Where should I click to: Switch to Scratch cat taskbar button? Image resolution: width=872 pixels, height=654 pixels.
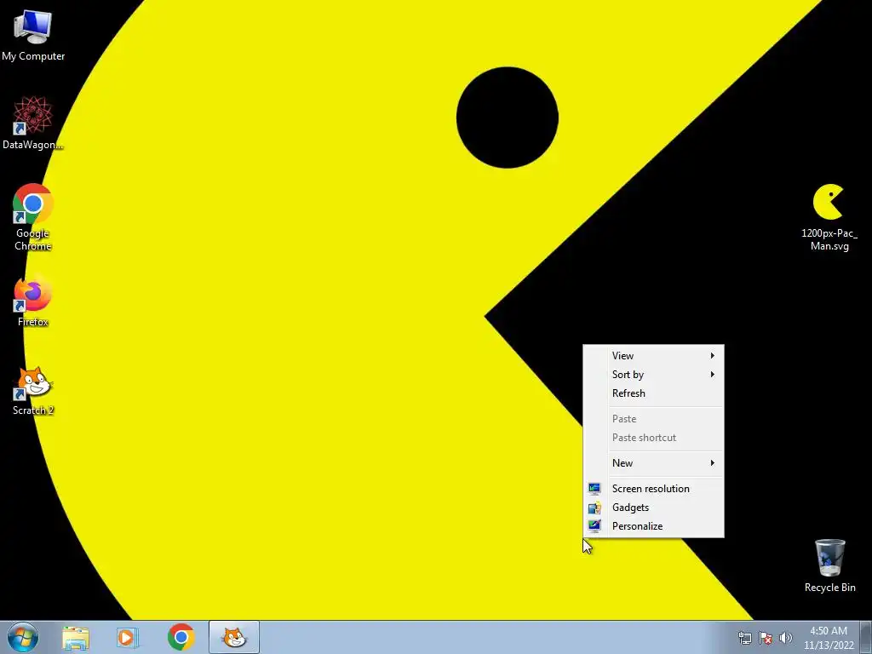click(x=234, y=637)
